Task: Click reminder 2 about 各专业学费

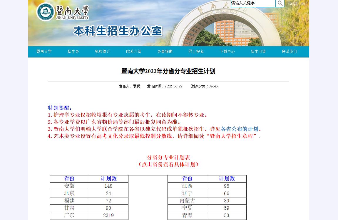Action: coord(114,122)
